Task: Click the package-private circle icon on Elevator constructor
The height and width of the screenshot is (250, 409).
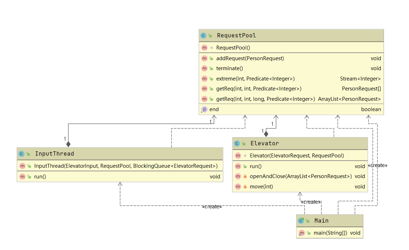Action: tap(245, 156)
